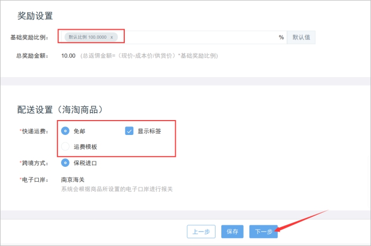The image size is (371, 246).
Task: Click the % unit suffix
Action: pos(281,37)
